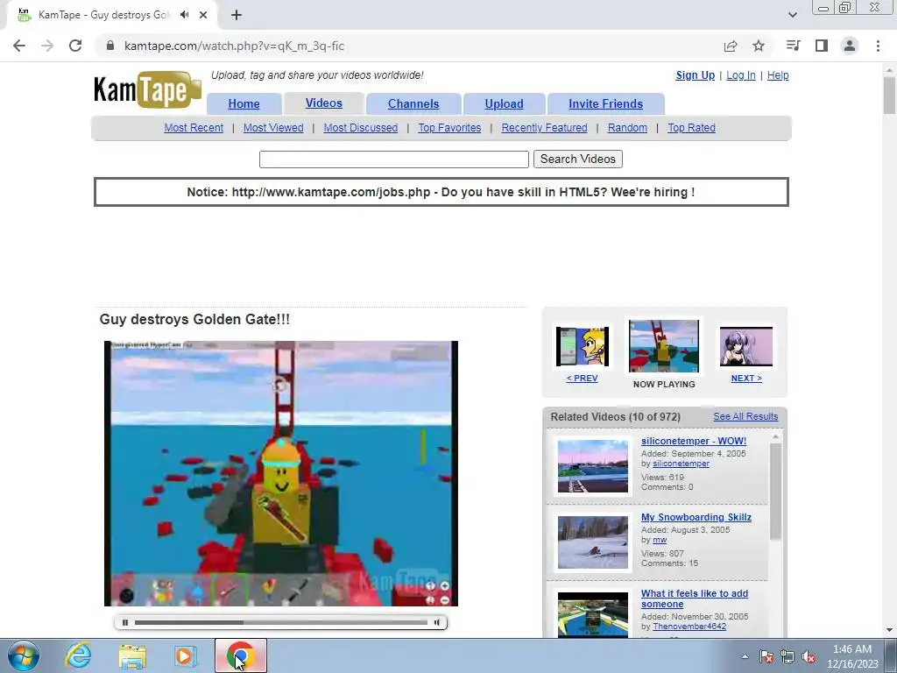Click the video search text field
This screenshot has height=673, width=897.
[x=394, y=159]
